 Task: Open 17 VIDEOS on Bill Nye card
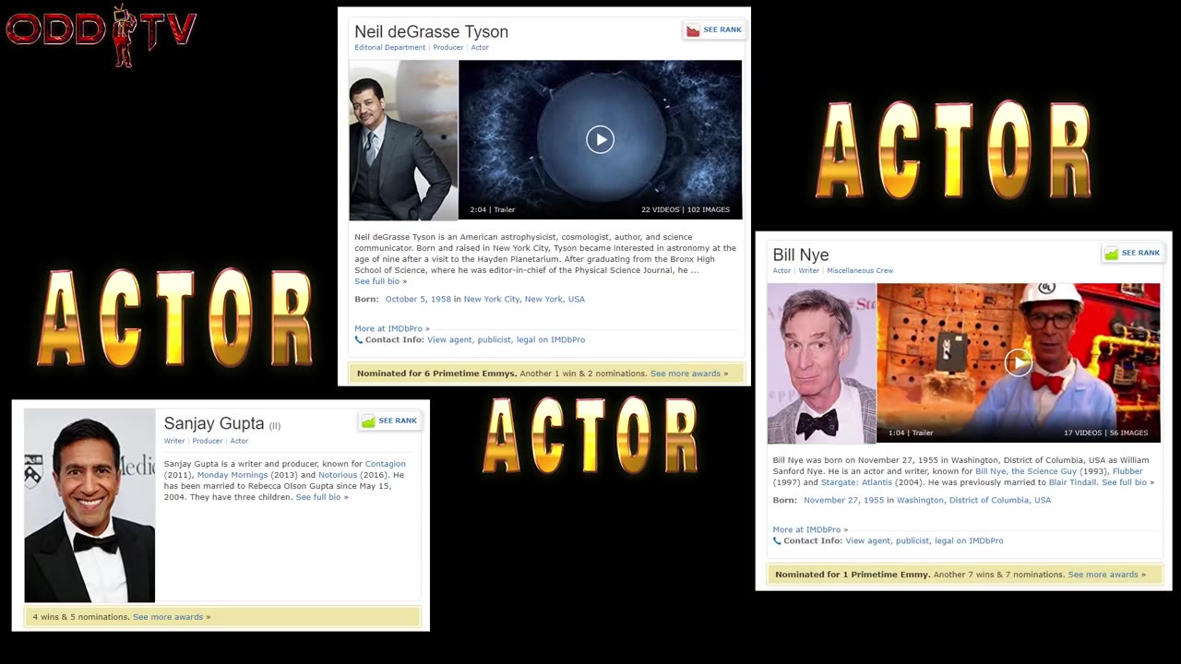(1082, 433)
